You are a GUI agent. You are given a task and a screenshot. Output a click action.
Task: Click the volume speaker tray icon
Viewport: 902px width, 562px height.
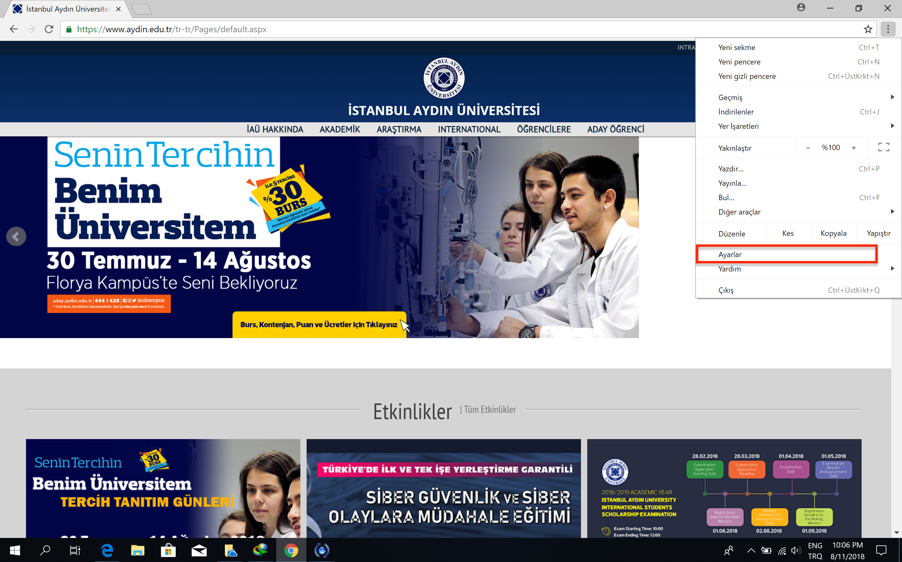tap(796, 551)
